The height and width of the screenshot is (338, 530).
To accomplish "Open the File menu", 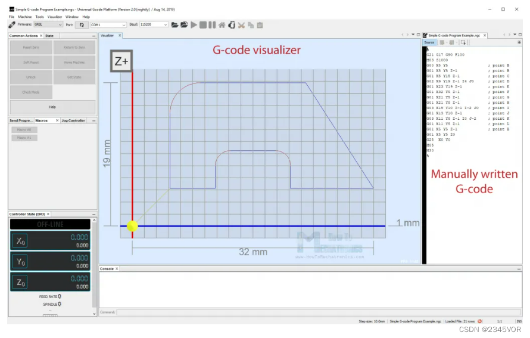I will pos(11,17).
